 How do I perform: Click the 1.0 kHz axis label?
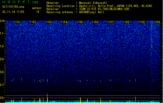2,46
